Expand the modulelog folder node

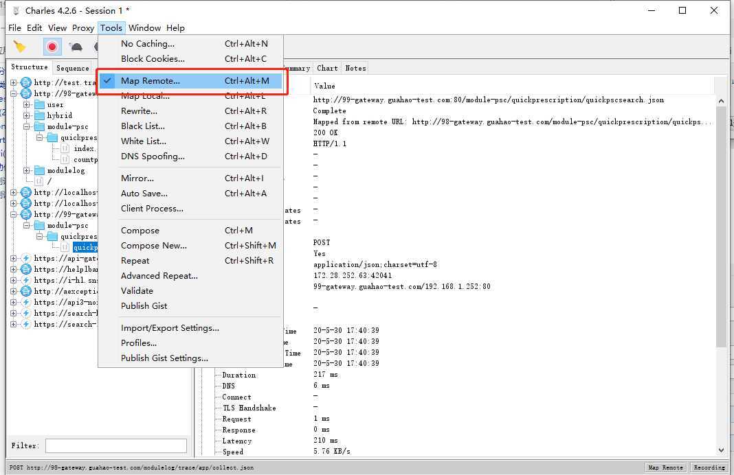tap(27, 171)
